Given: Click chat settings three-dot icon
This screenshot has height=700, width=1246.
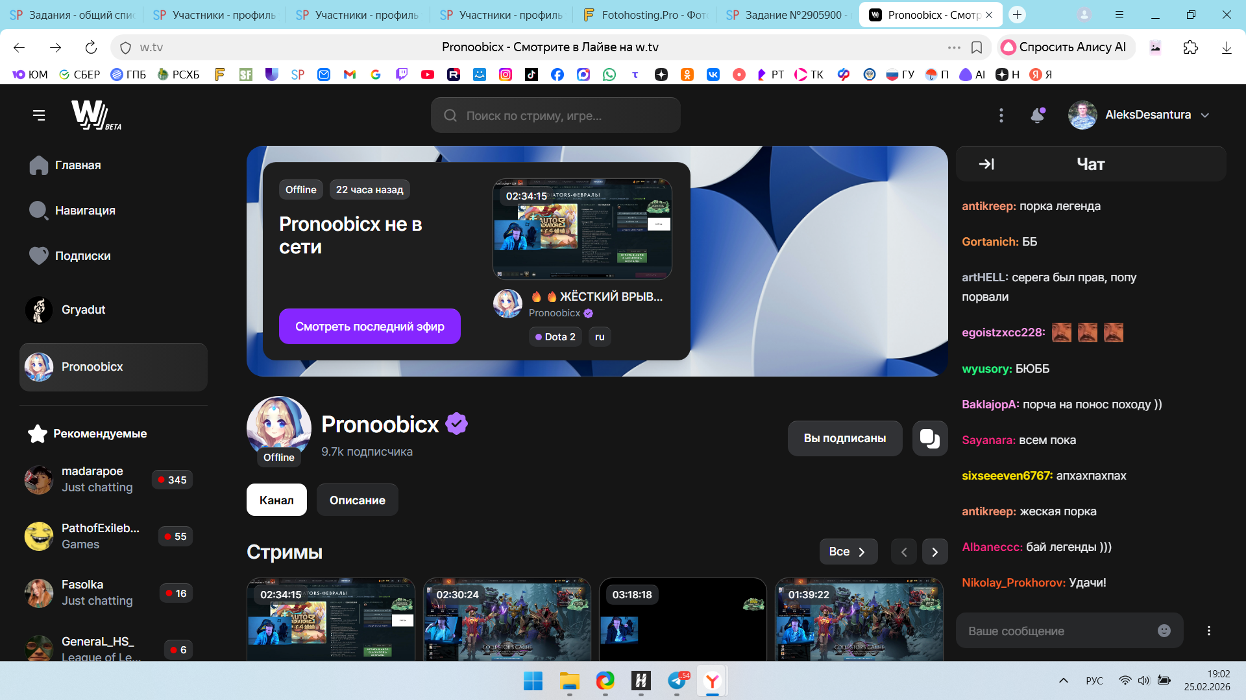Looking at the screenshot, I should tap(1208, 631).
